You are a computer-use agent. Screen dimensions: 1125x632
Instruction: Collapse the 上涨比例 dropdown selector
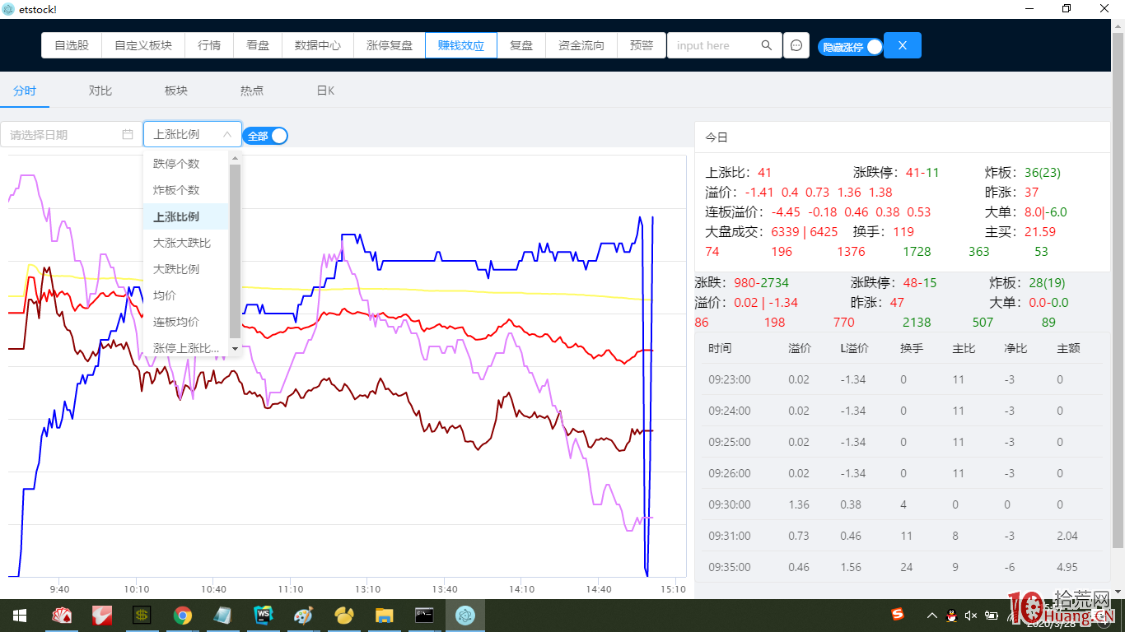point(193,134)
